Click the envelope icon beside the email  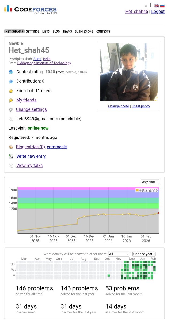(11, 119)
